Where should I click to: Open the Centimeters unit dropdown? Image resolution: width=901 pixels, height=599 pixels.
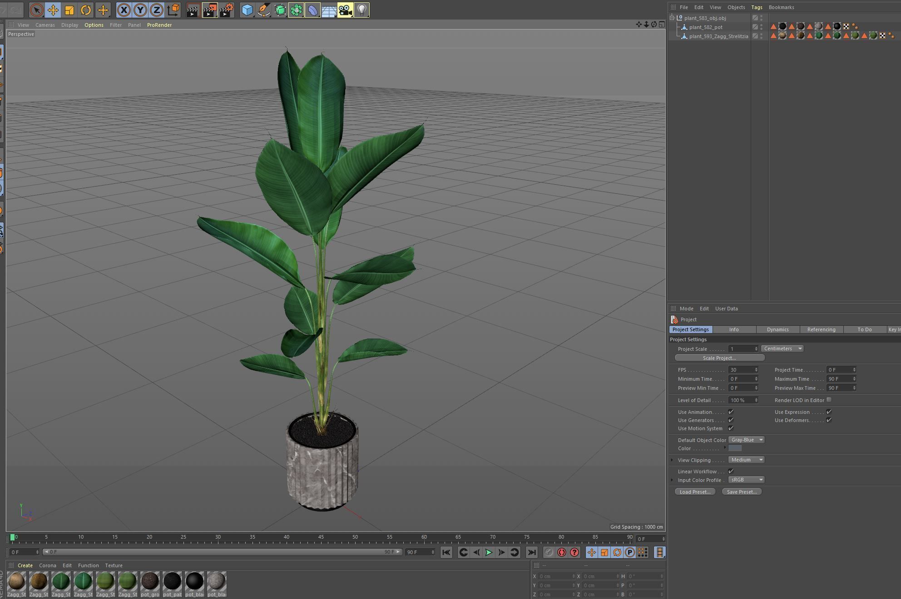click(782, 349)
